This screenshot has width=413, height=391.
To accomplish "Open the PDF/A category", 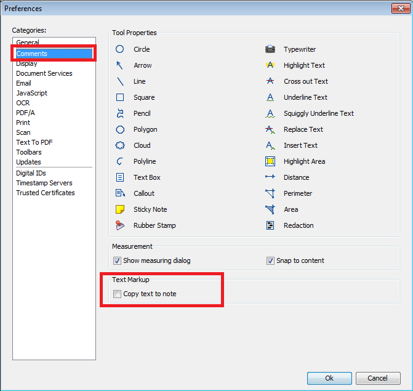I will (25, 113).
